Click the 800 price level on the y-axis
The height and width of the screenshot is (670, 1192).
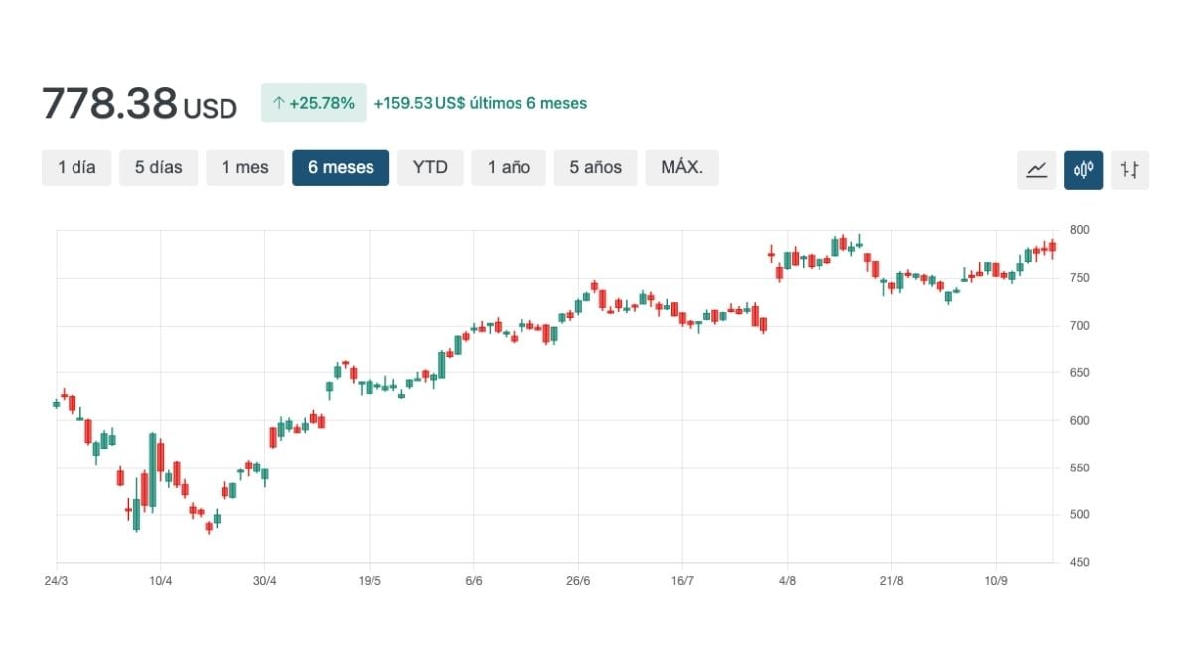coord(1080,230)
